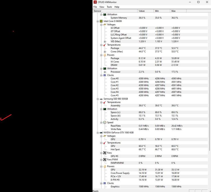Click the GPU Clocks icon above Graphics
211x192 pixels.
click(105, 183)
